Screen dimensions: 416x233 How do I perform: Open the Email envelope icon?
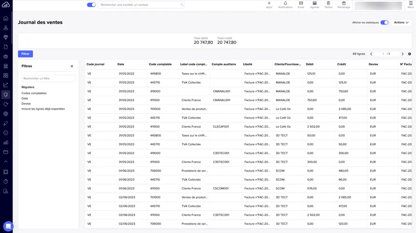coord(301,4)
